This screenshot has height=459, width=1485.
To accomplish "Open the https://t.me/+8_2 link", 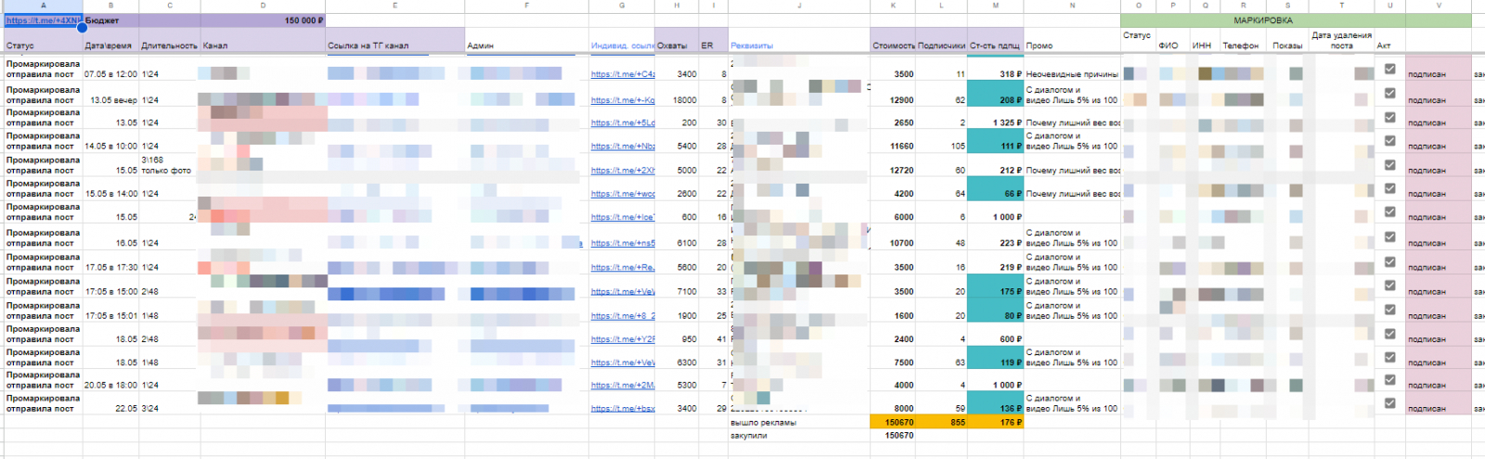I will (x=623, y=315).
